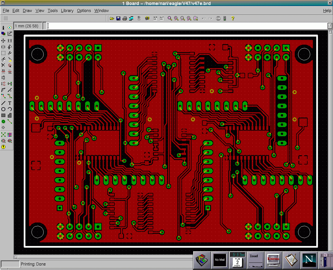Expand the command line history dropdown arrow
Image resolution: width=333 pixels, height=270 pixels.
[330, 26]
